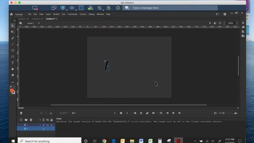Click the green record icon in remote toolbar

click(118, 8)
